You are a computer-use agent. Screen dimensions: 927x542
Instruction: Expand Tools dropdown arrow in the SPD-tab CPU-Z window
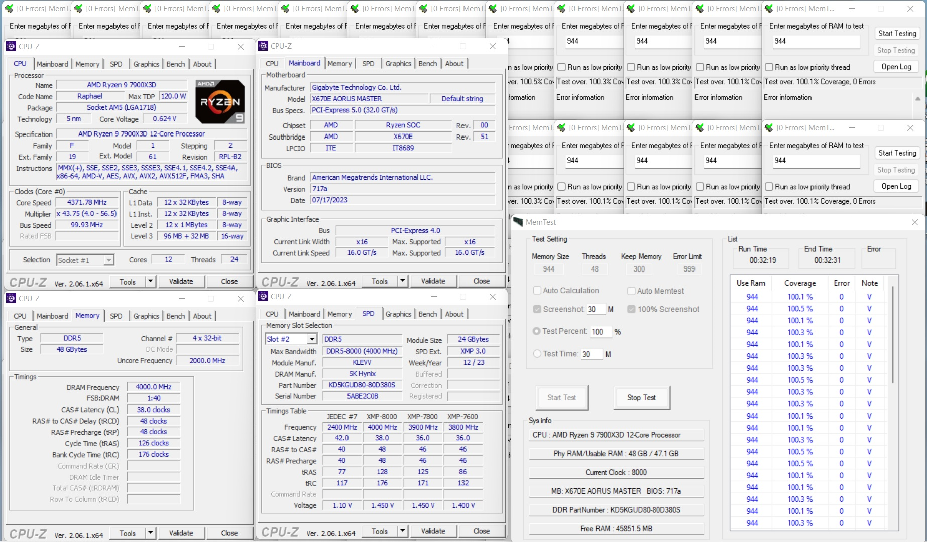tap(402, 531)
